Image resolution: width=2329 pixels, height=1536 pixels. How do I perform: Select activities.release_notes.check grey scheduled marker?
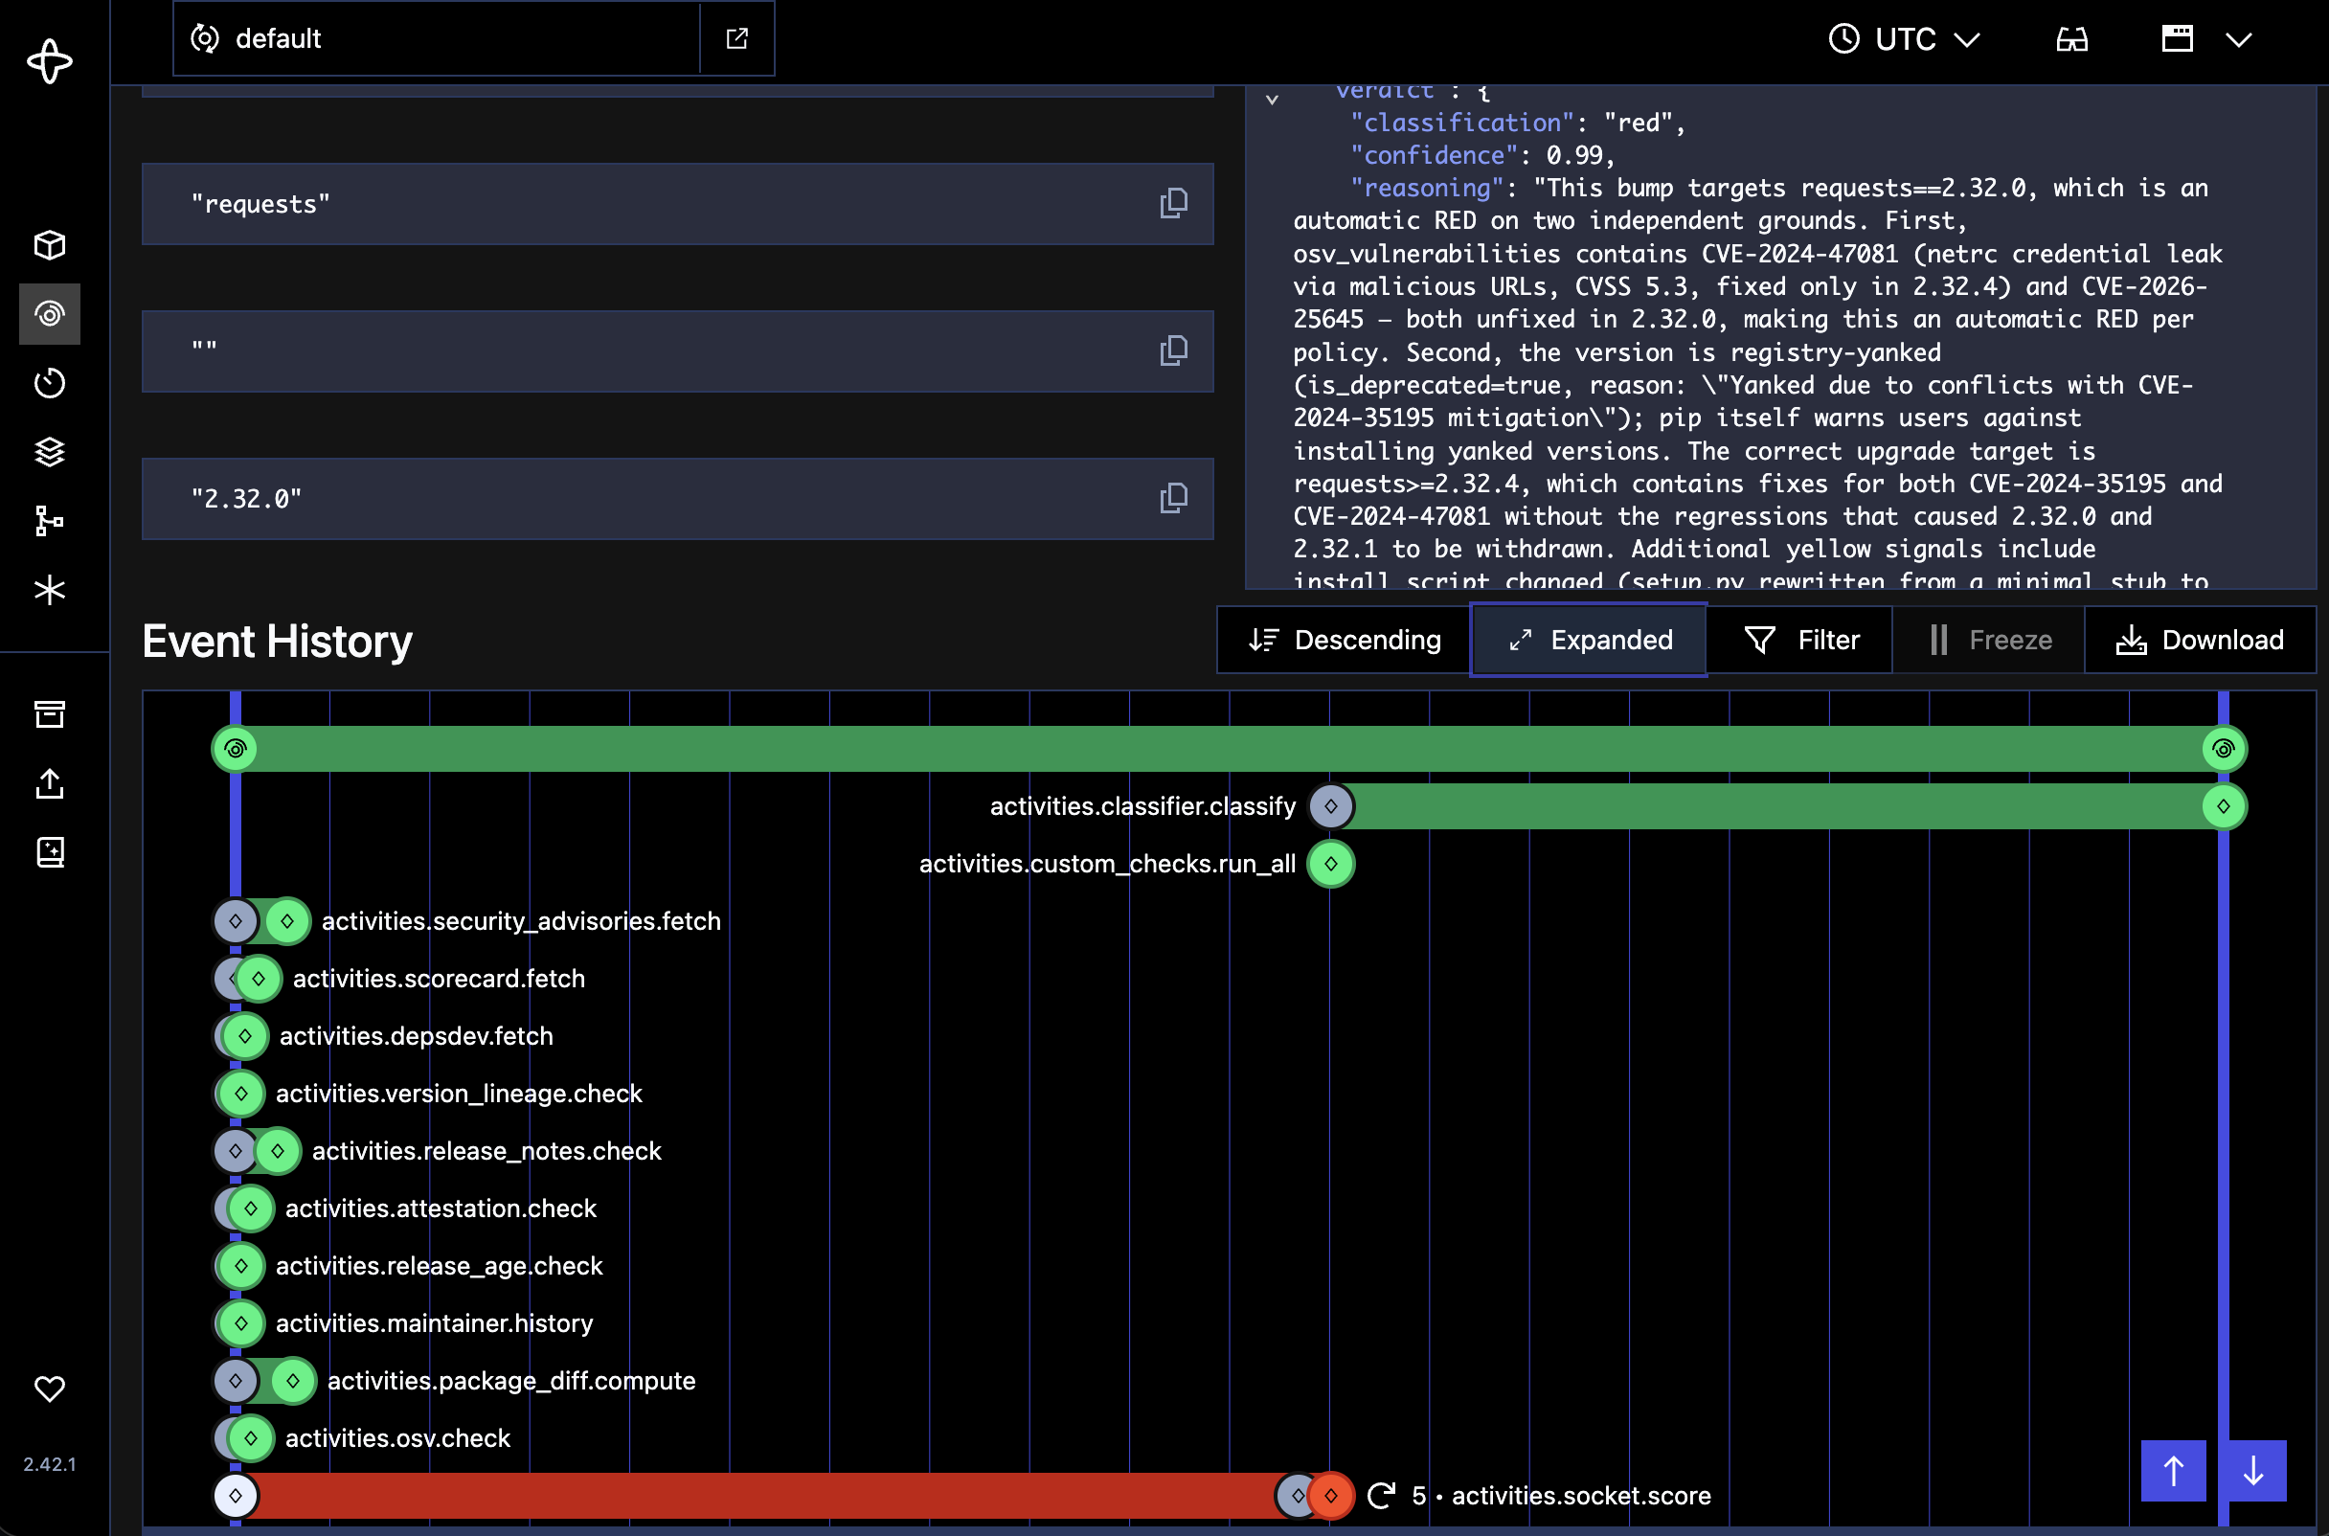235,1151
